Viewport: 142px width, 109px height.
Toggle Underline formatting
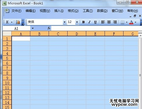tap(95, 22)
